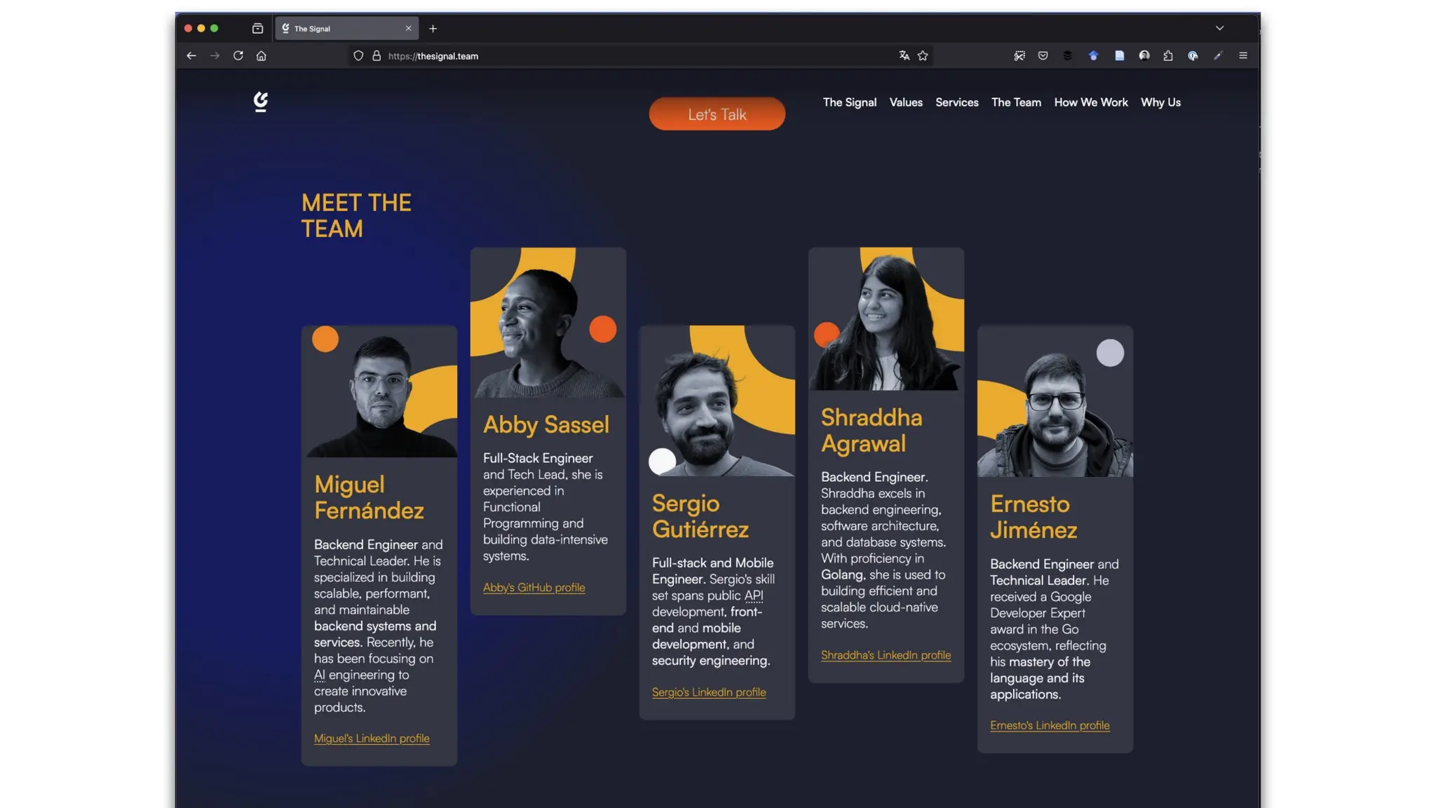Open the tracking protection shield icon
The image size is (1436, 808).
pyautogui.click(x=358, y=55)
